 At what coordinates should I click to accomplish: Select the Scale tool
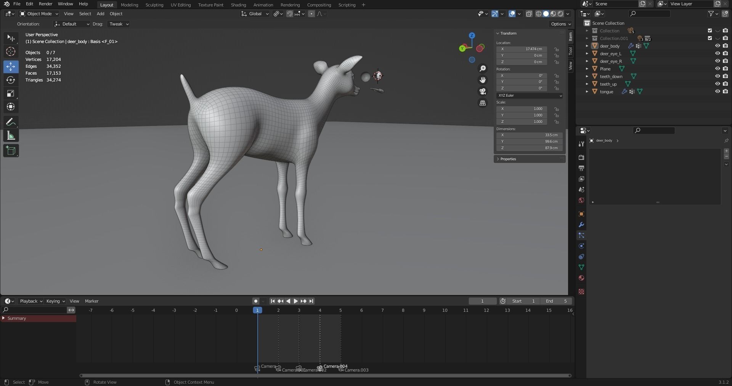click(x=11, y=94)
